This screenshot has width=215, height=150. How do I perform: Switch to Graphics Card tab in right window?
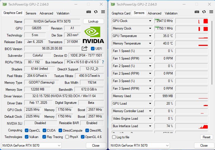point(121,13)
